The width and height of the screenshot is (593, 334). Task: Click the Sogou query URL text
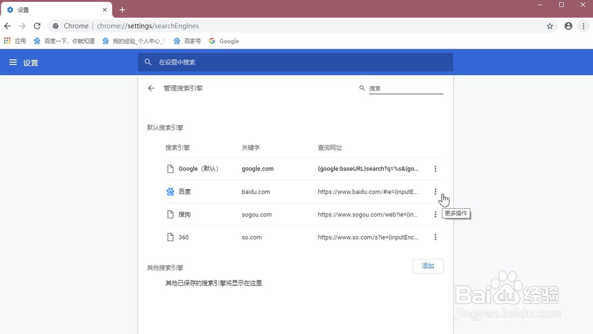point(368,215)
